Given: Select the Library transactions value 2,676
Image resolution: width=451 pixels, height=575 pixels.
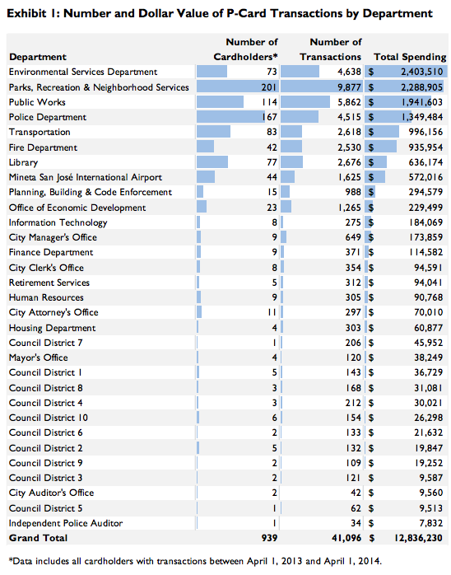Looking at the screenshot, I should [349, 162].
